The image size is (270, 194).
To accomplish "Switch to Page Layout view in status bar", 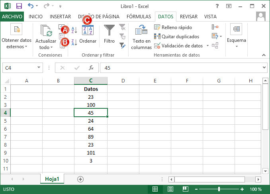I will pos(170,189).
